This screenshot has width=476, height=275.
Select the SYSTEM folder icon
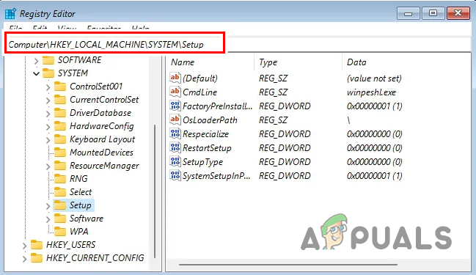[48, 73]
